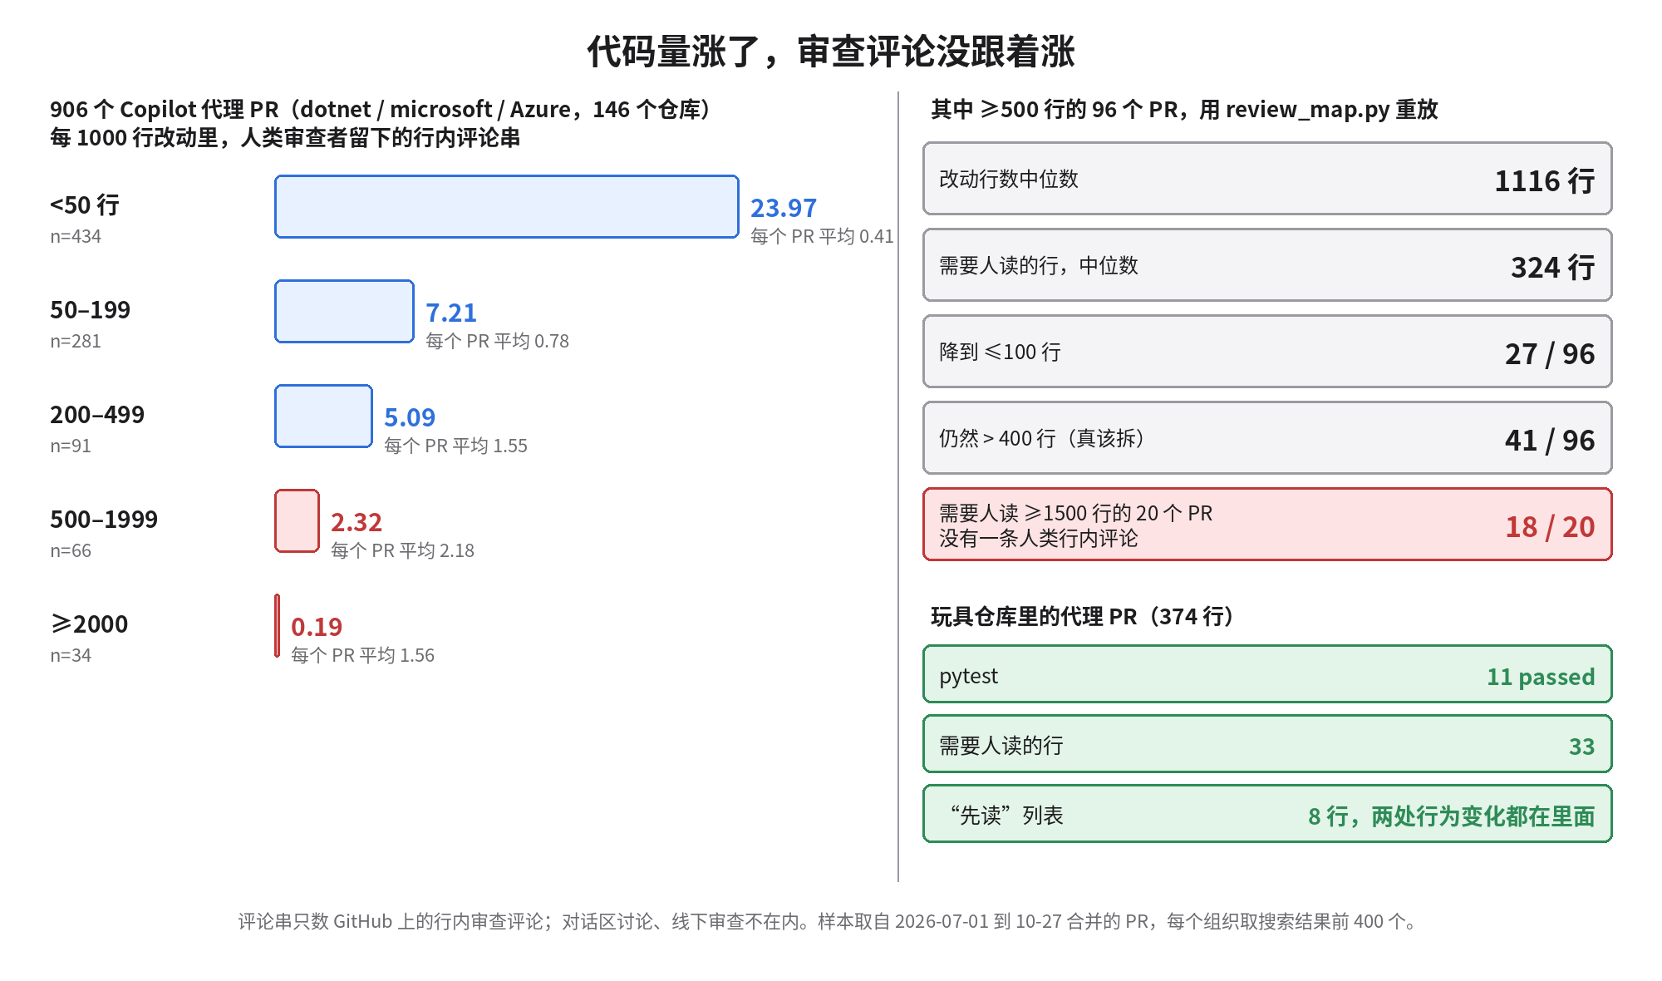
Task: Click the 41 / 96 value
Action: coord(1550,441)
